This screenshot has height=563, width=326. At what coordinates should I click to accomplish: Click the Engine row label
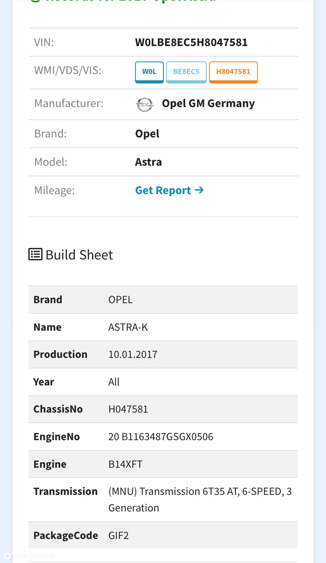point(50,465)
